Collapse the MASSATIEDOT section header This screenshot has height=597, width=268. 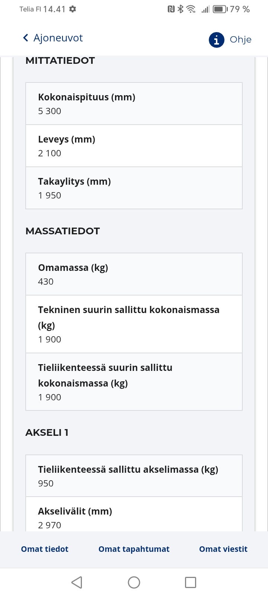(62, 231)
